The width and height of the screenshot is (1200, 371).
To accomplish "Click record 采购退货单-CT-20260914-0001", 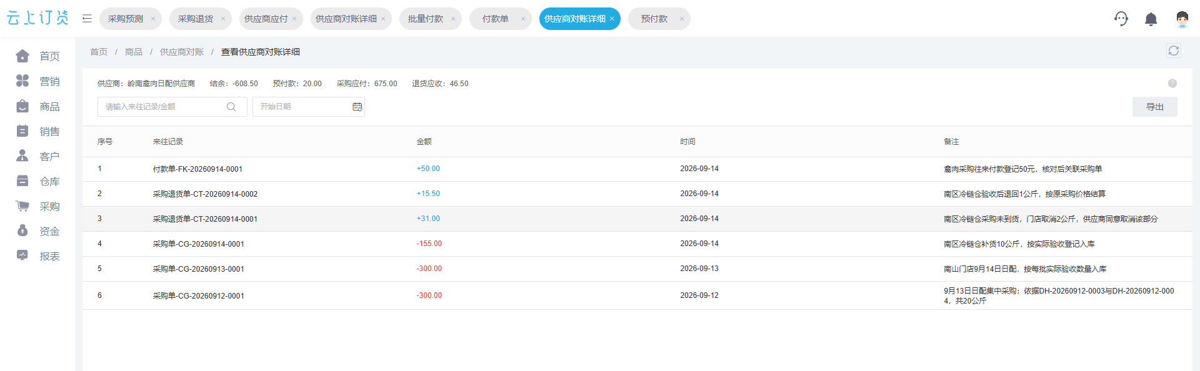I will 205,219.
